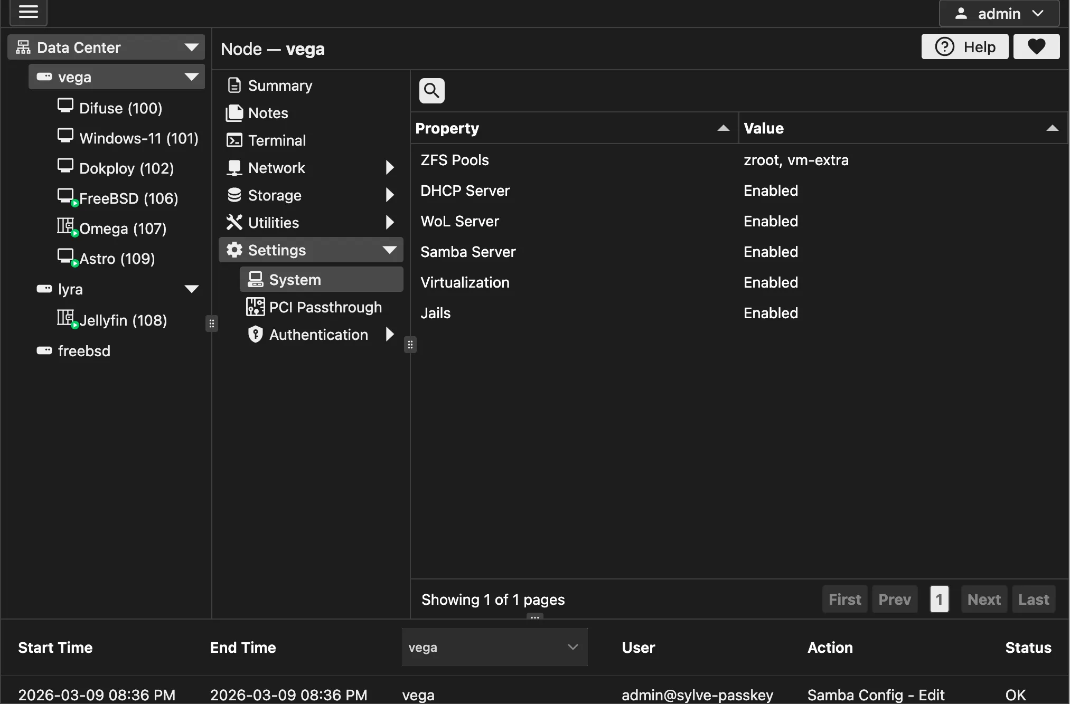Viewport: 1070px width, 704px height.
Task: Click the search magnifier icon
Action: tap(431, 91)
